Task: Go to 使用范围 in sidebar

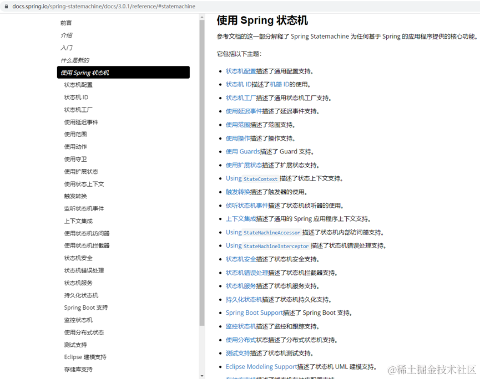Action: [75, 134]
